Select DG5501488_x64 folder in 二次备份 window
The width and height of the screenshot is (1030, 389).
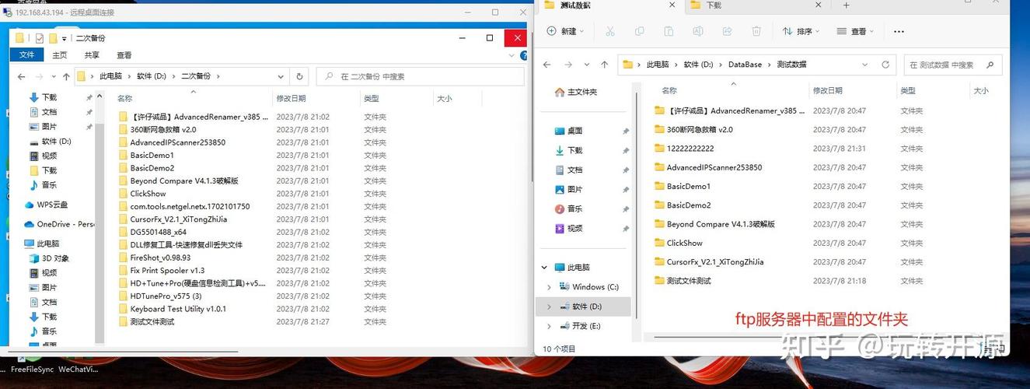click(158, 232)
